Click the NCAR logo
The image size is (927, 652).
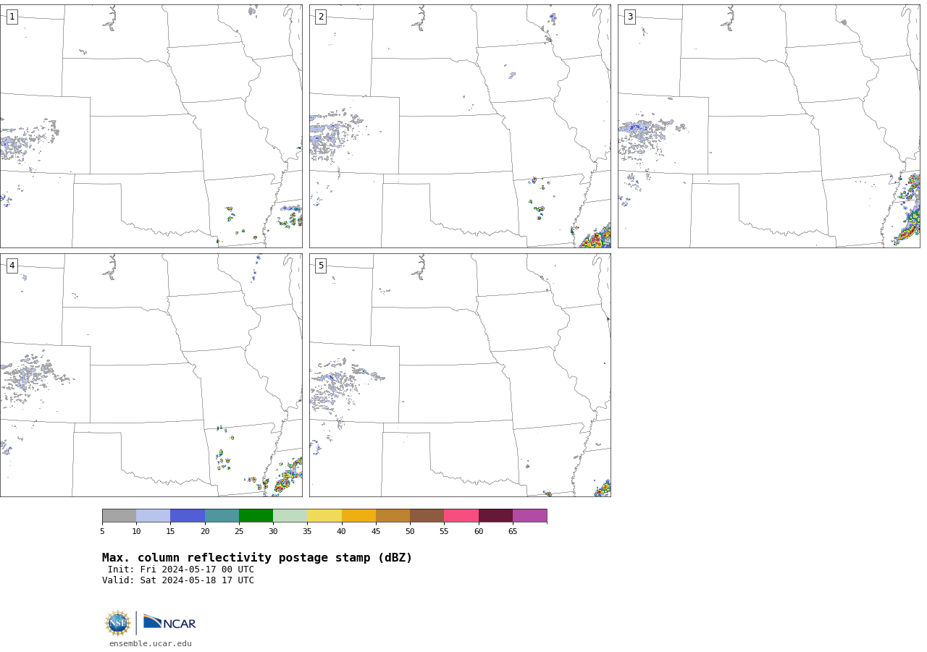coord(169,622)
